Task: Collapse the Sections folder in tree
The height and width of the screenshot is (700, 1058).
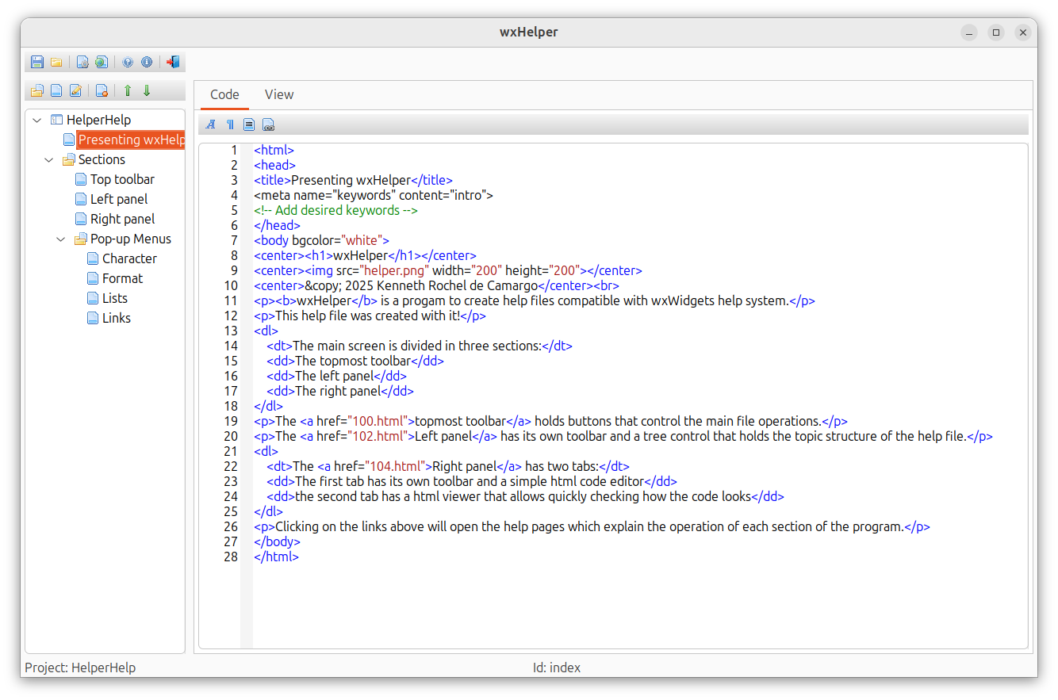Action: click(x=49, y=159)
